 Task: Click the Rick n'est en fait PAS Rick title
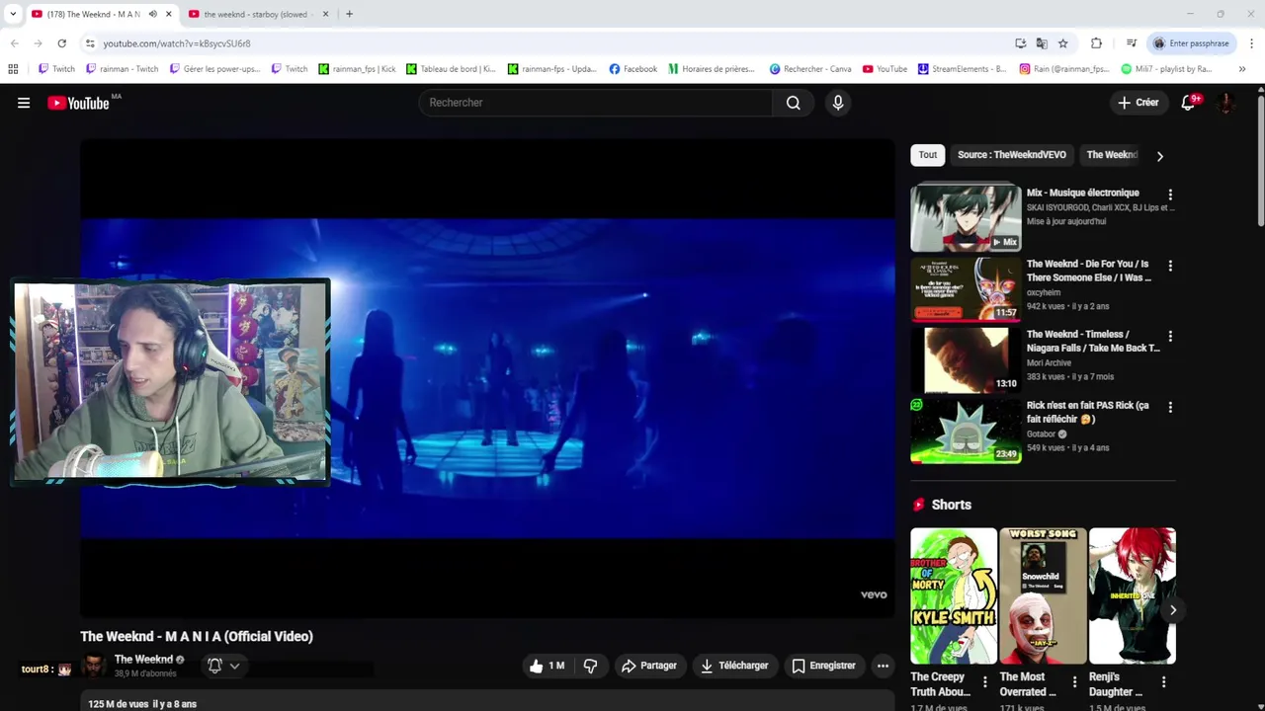(x=1088, y=412)
